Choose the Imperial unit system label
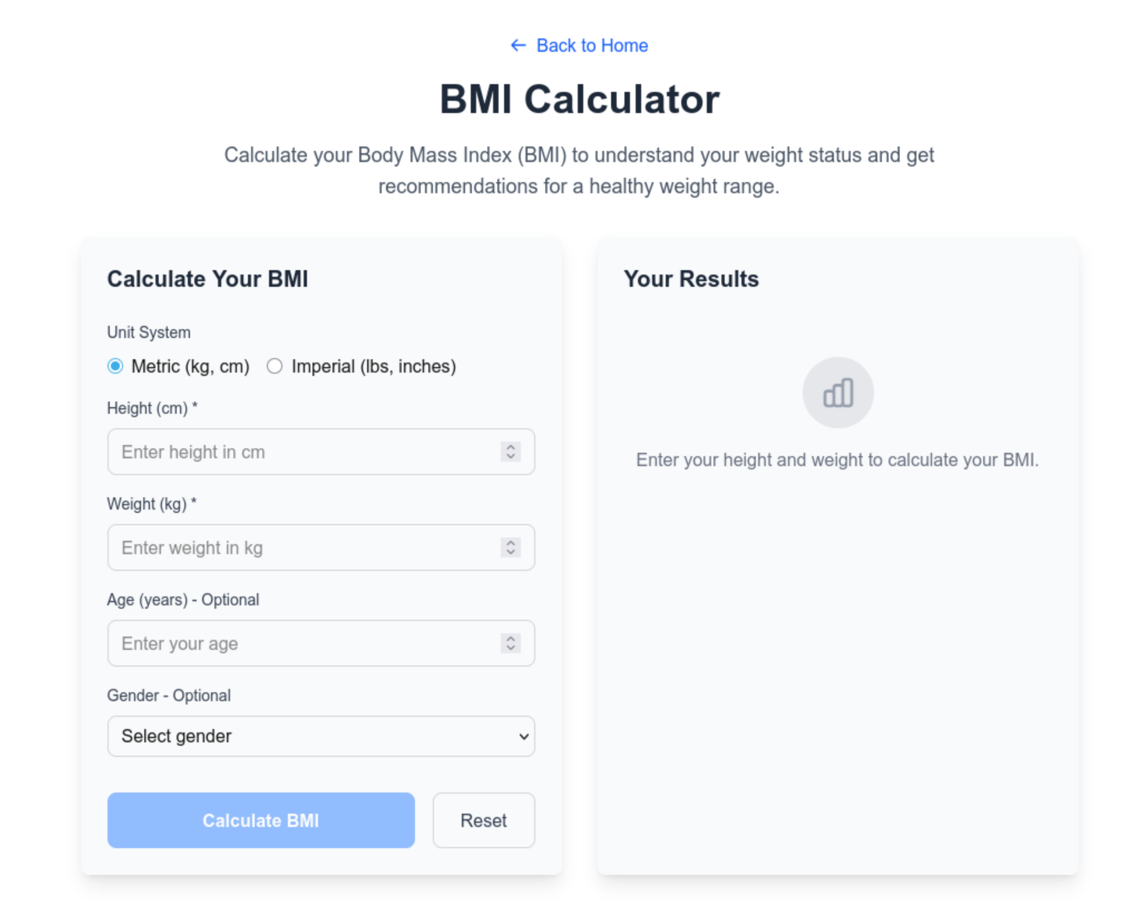The image size is (1123, 910). [373, 366]
